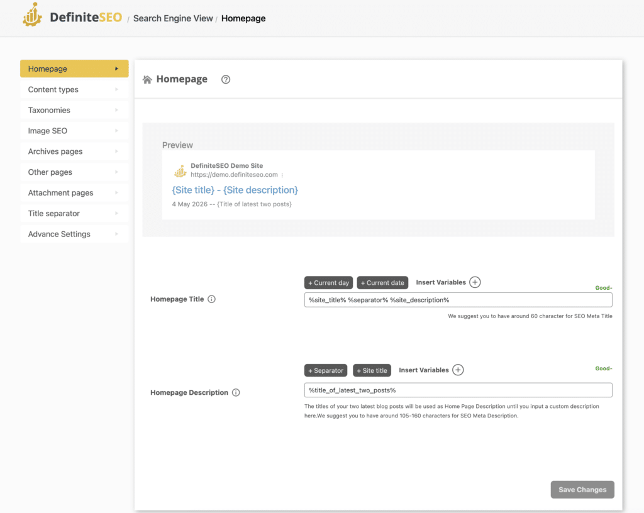Click the Homepage Title input field
The image size is (644, 513).
pos(458,300)
